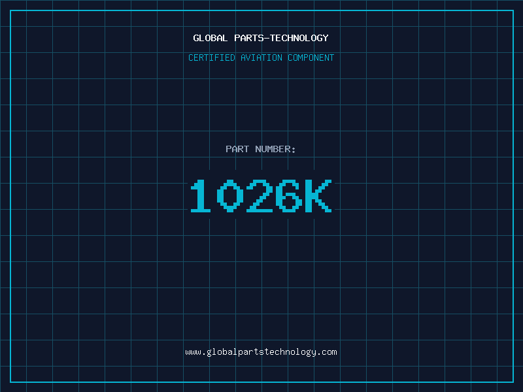Click the digit 2 in the part number

(x=260, y=196)
